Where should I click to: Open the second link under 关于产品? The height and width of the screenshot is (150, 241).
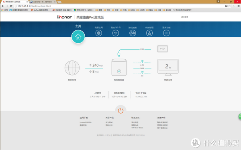(x=109, y=125)
